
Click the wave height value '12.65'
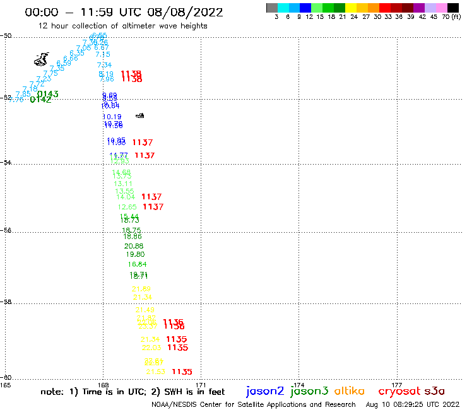127,207
